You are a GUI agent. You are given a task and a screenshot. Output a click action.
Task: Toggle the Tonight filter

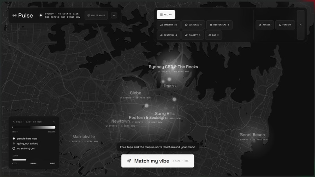tap(285, 25)
